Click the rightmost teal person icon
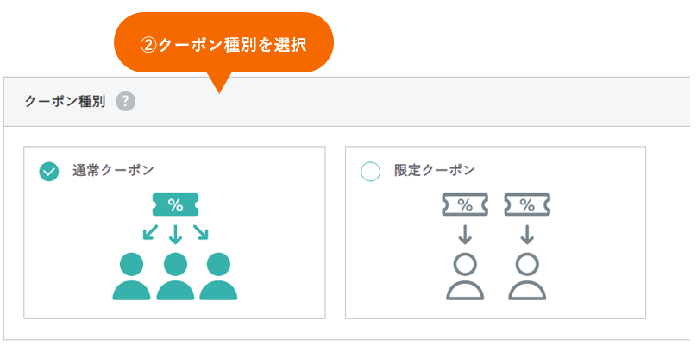This screenshot has height=346, width=697. [218, 276]
